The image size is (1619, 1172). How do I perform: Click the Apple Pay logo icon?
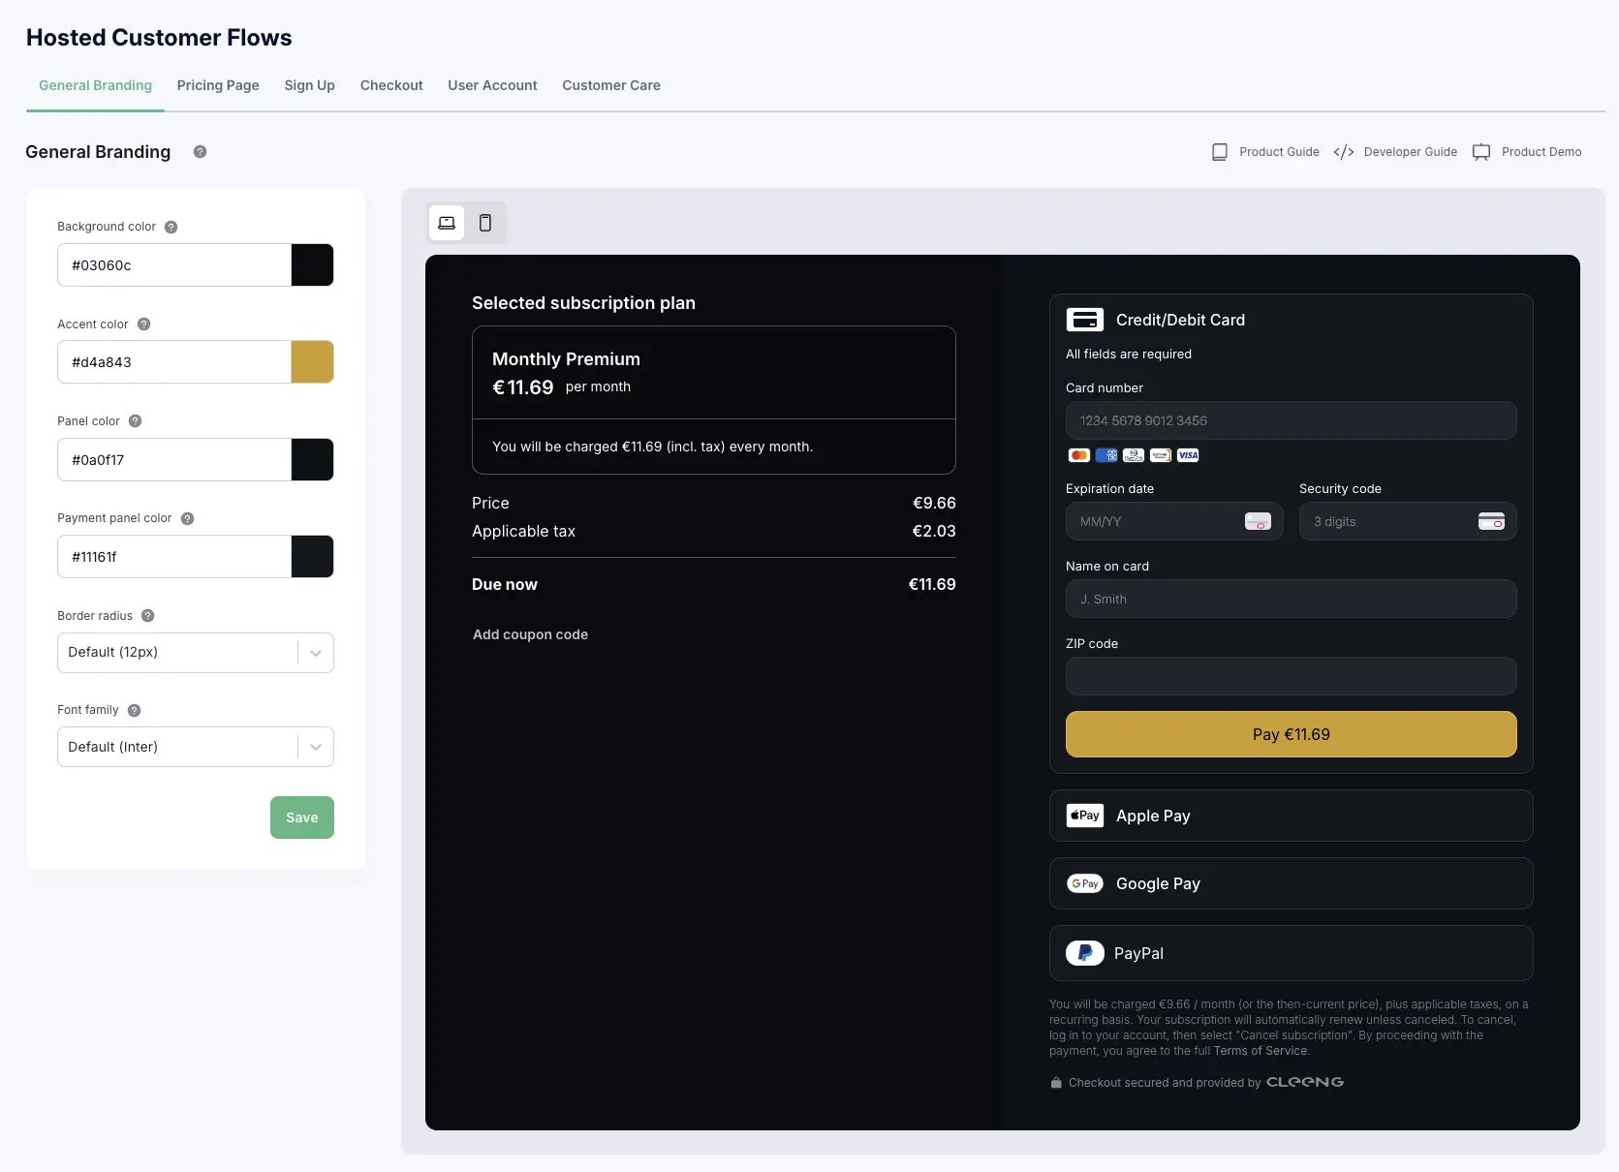(1085, 816)
